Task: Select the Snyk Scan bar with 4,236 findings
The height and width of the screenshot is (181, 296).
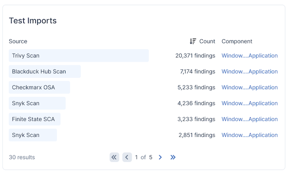Action: pyautogui.click(x=37, y=103)
